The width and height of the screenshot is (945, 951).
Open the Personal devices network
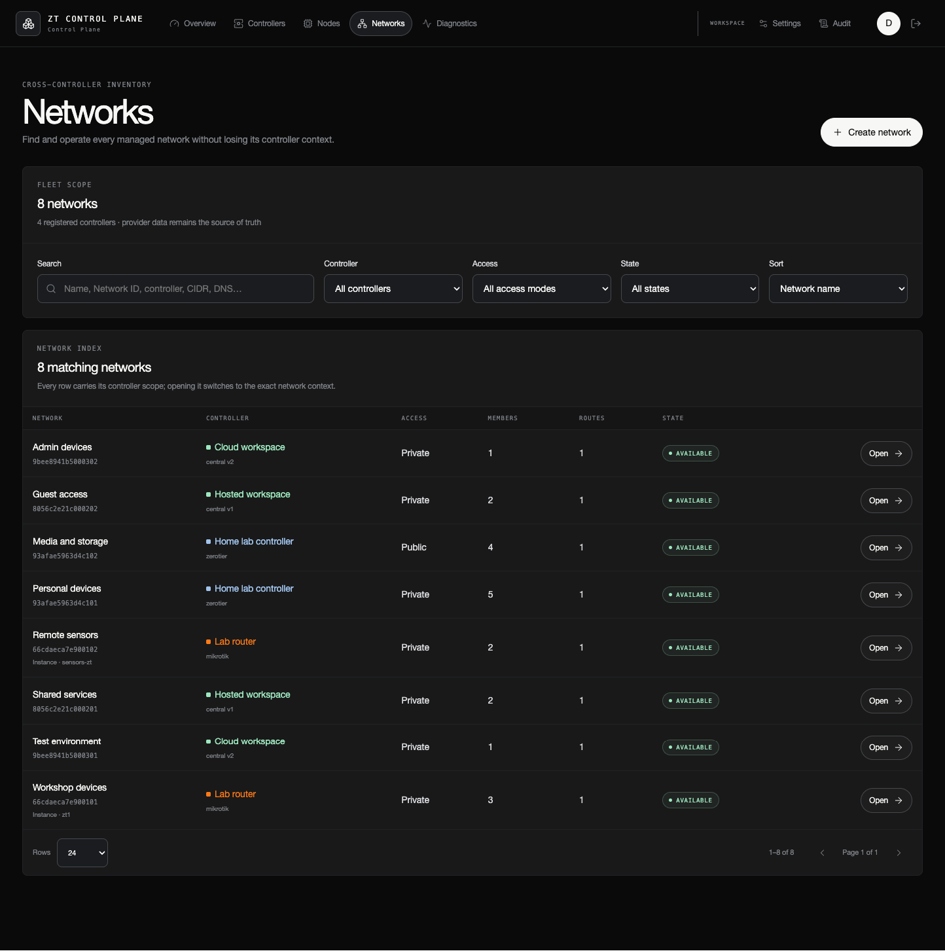(886, 595)
